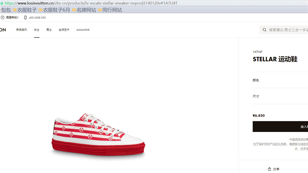Click the address bar URL

[91, 3]
